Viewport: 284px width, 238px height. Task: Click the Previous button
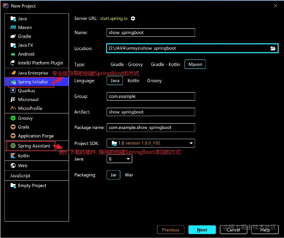171,230
